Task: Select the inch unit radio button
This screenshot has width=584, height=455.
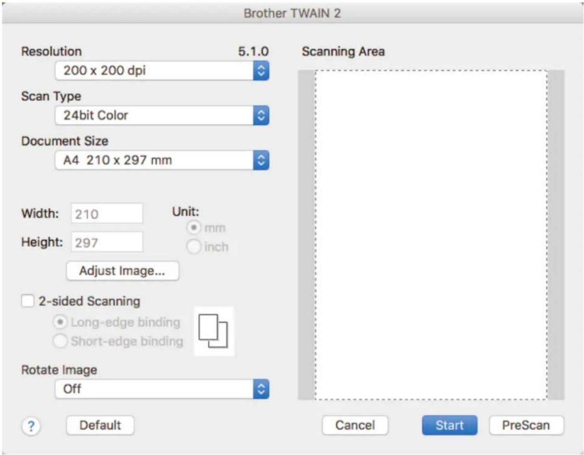Action: tap(194, 247)
